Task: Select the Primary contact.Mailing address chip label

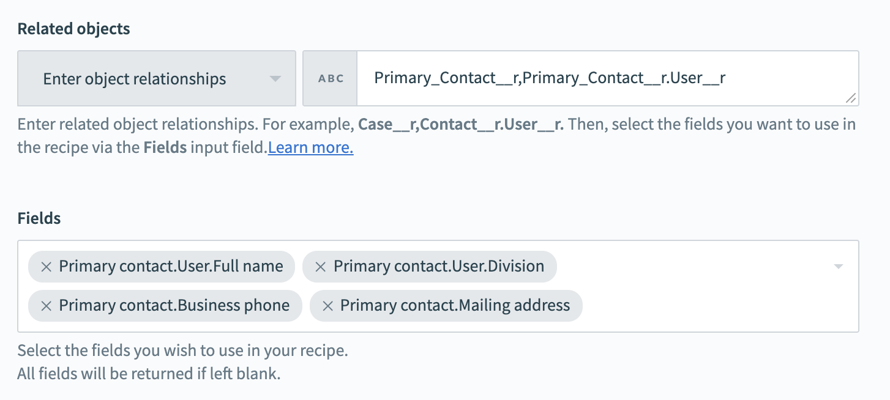Action: (x=455, y=306)
